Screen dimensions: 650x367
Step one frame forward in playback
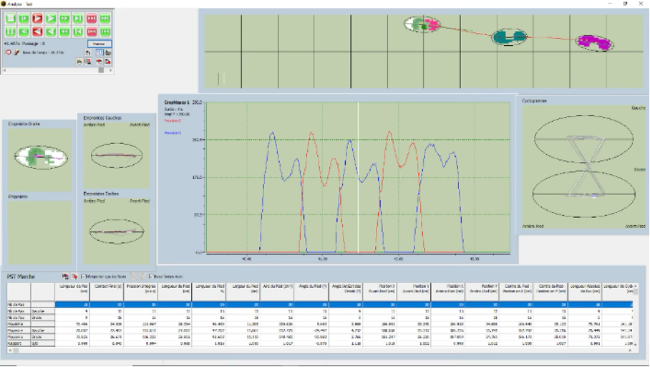coord(24,18)
